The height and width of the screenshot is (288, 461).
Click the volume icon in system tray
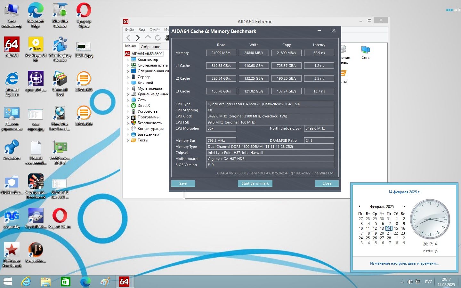point(410,282)
